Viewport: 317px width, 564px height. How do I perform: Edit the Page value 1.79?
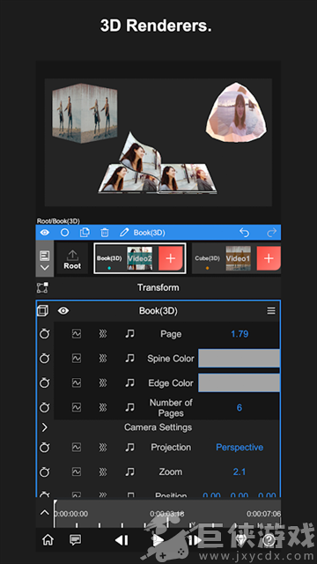pos(240,334)
